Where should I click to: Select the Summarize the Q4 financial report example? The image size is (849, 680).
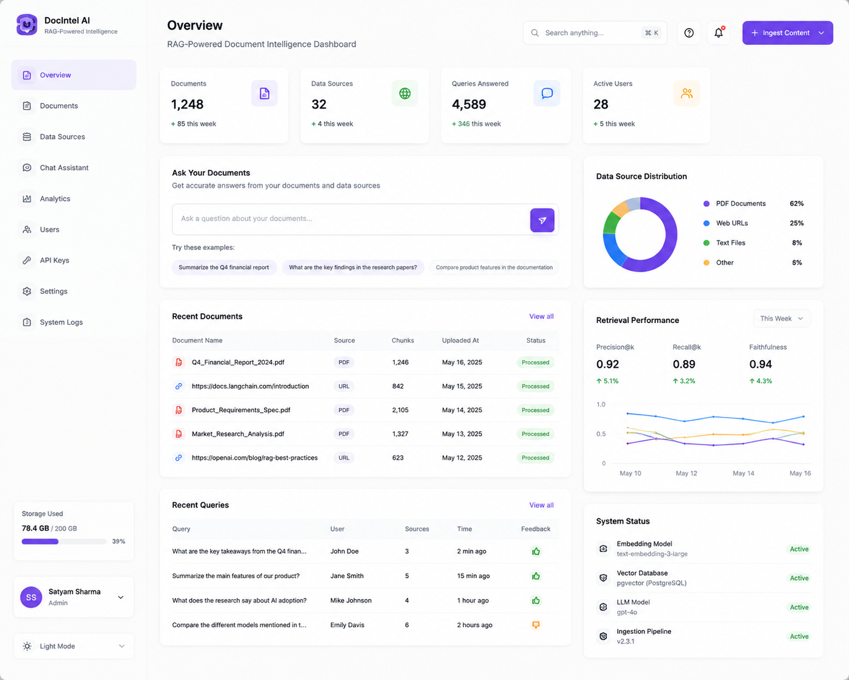tap(224, 267)
